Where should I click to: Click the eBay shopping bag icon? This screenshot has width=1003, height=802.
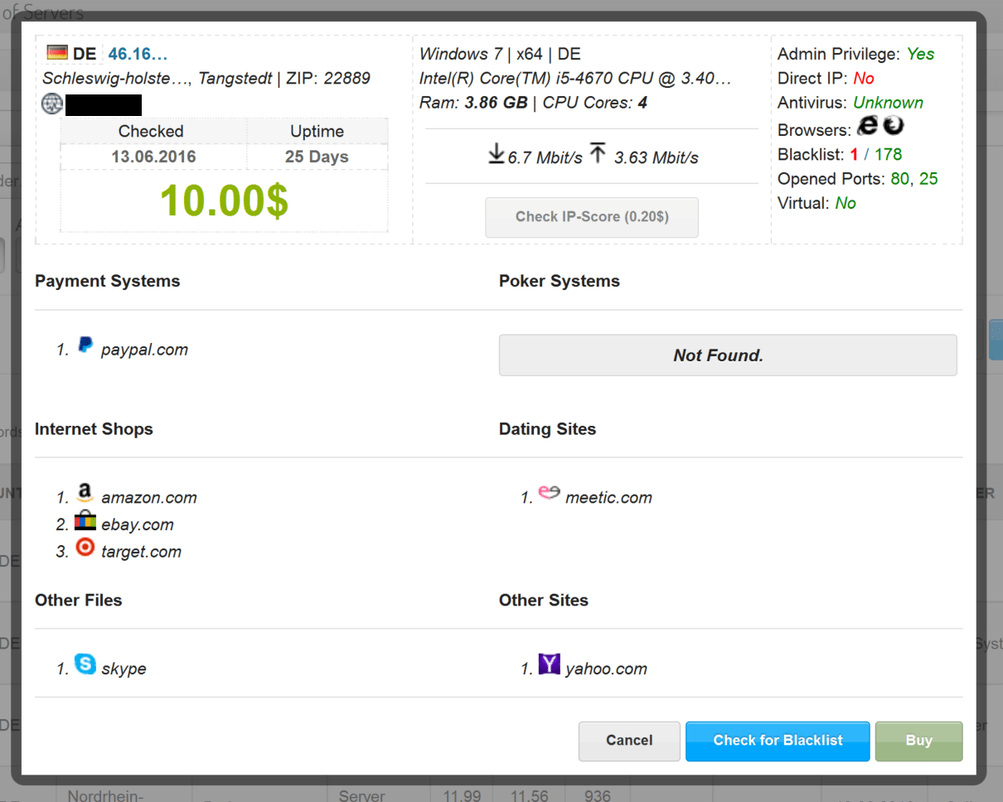click(x=85, y=521)
